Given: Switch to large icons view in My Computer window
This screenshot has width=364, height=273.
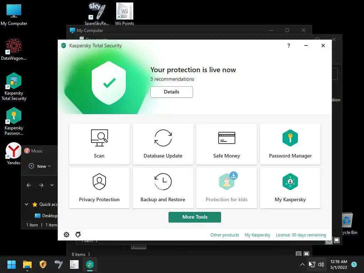Looking at the screenshot, I should (306, 254).
